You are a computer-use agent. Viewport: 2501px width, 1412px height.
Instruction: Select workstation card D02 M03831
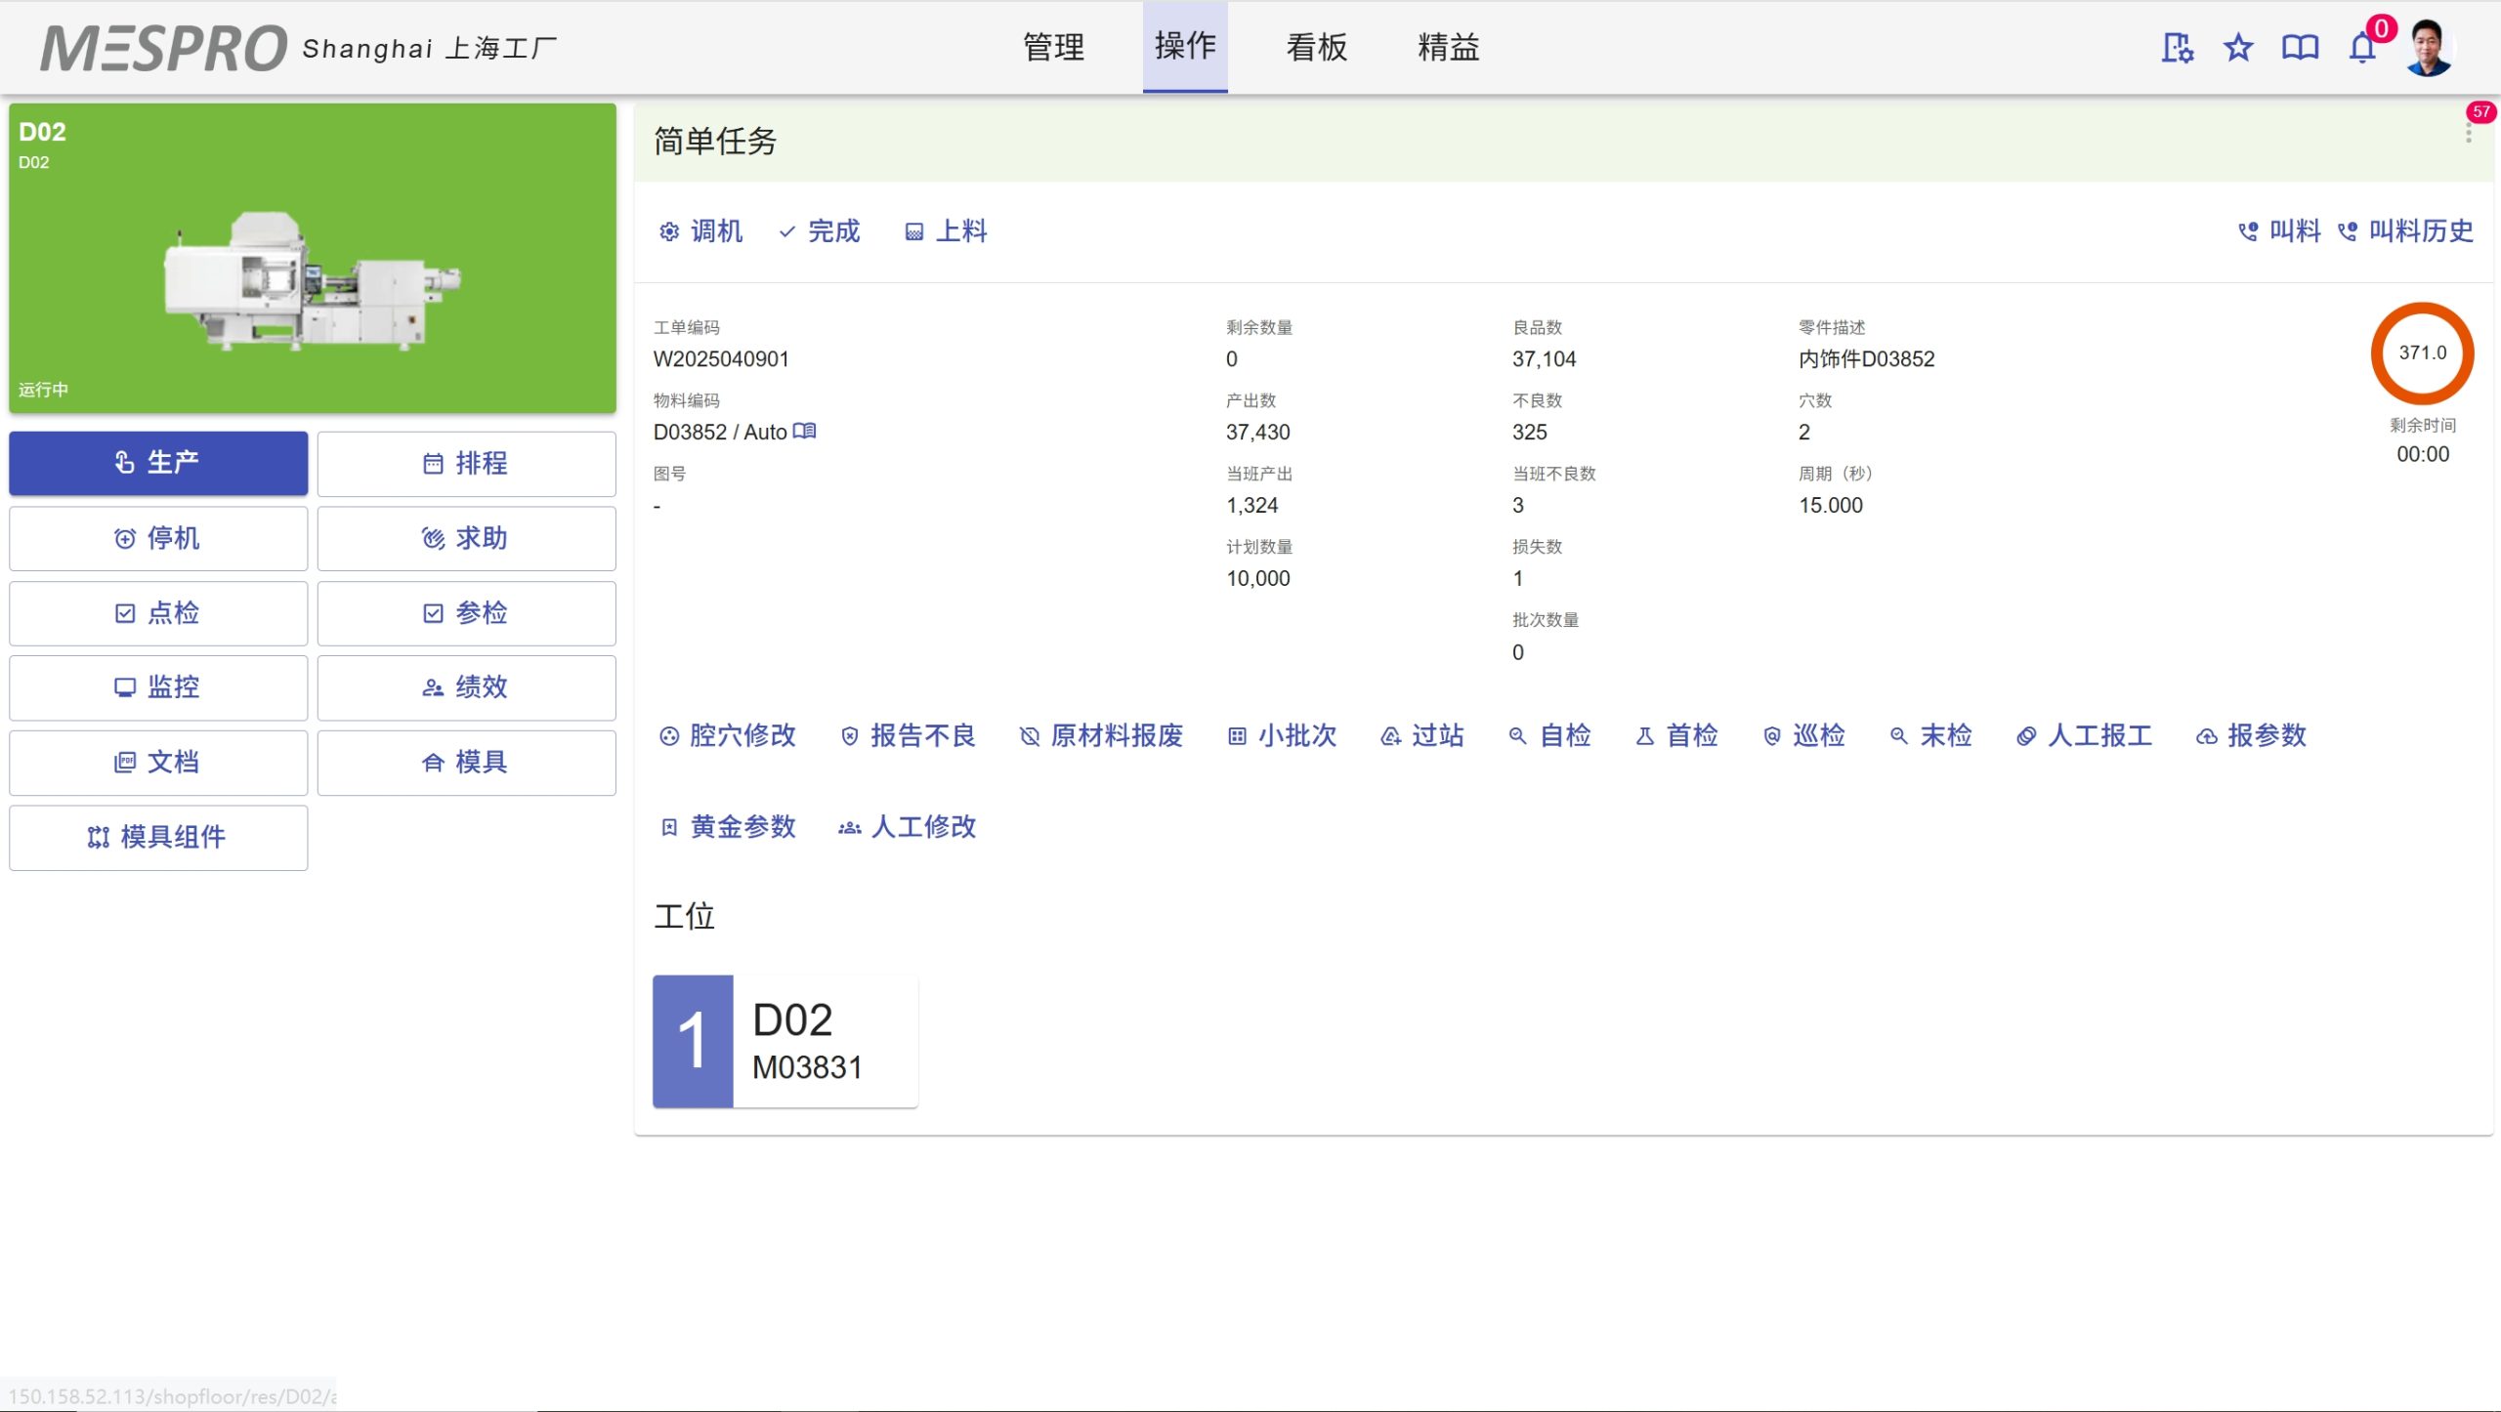785,1041
